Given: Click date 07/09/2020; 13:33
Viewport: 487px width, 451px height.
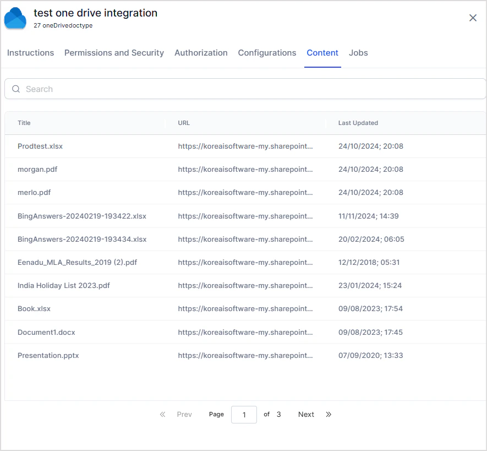Looking at the screenshot, I should point(370,355).
